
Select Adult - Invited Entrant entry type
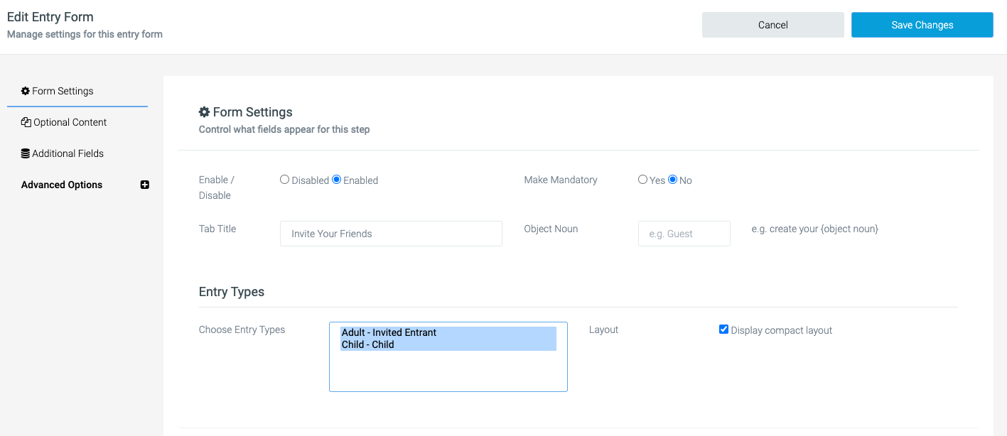pos(448,332)
